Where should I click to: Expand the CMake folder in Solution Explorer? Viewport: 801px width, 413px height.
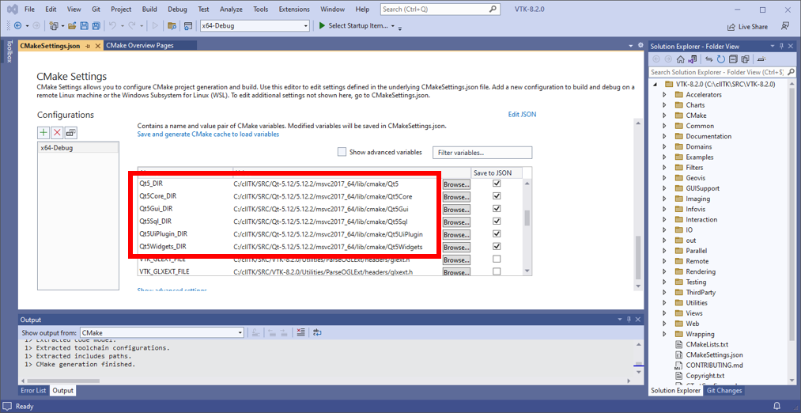coord(664,116)
